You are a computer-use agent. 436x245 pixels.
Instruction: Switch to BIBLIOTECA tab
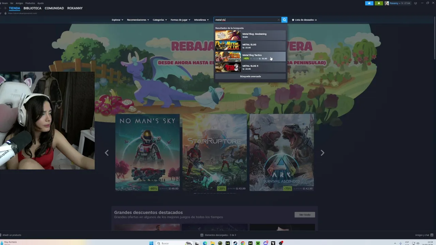[32, 8]
